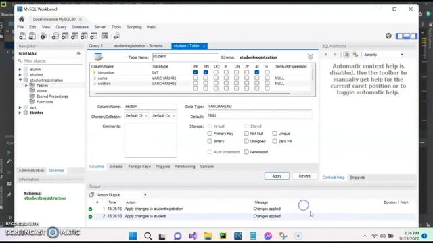
Task: Click the create new view toolbar icon
Action: (x=74, y=36)
